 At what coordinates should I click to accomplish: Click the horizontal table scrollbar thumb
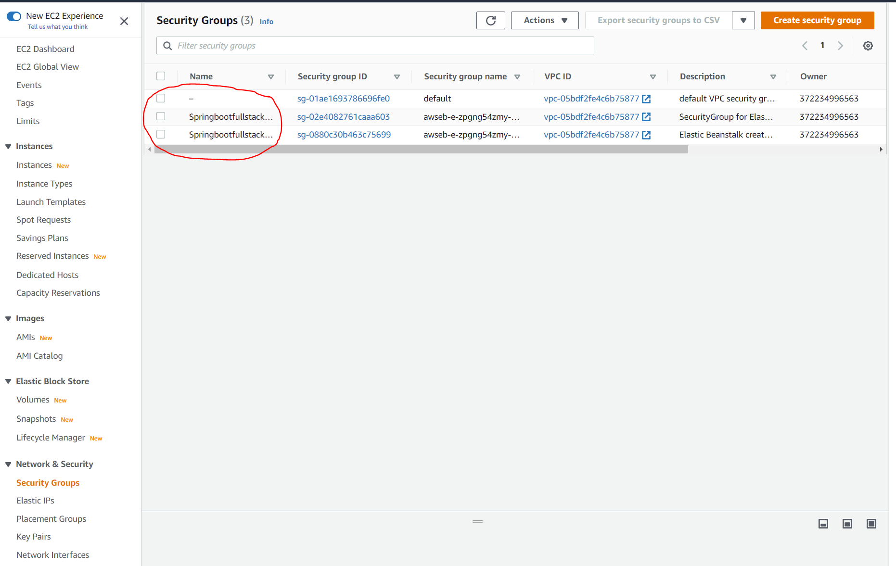point(421,150)
